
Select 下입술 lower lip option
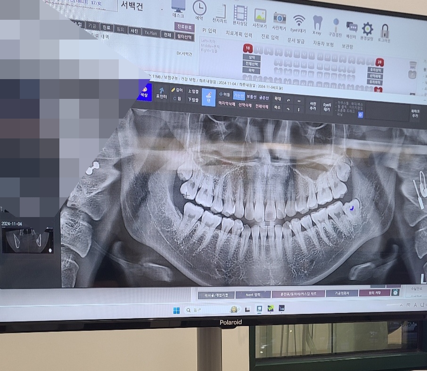(x=193, y=99)
